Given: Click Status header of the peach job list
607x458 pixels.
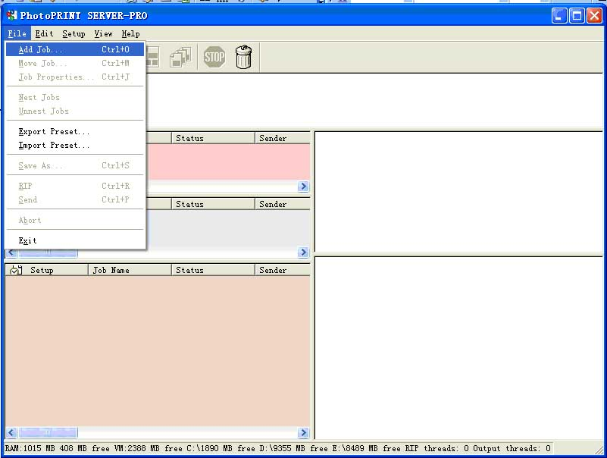Looking at the screenshot, I should tap(213, 270).
